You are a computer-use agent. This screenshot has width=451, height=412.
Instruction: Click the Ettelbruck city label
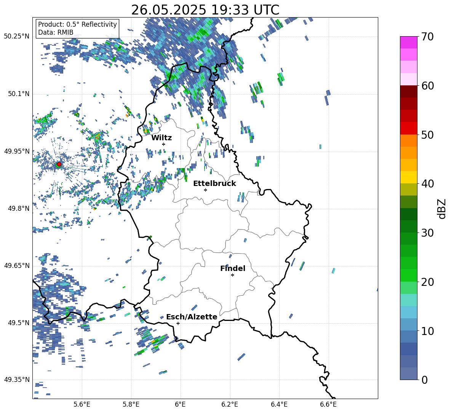pos(214,184)
